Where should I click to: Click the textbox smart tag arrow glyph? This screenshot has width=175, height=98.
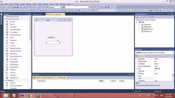pos(58,41)
